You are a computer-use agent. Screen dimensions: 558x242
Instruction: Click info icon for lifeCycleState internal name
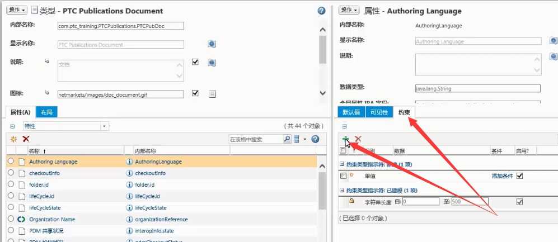coord(129,207)
